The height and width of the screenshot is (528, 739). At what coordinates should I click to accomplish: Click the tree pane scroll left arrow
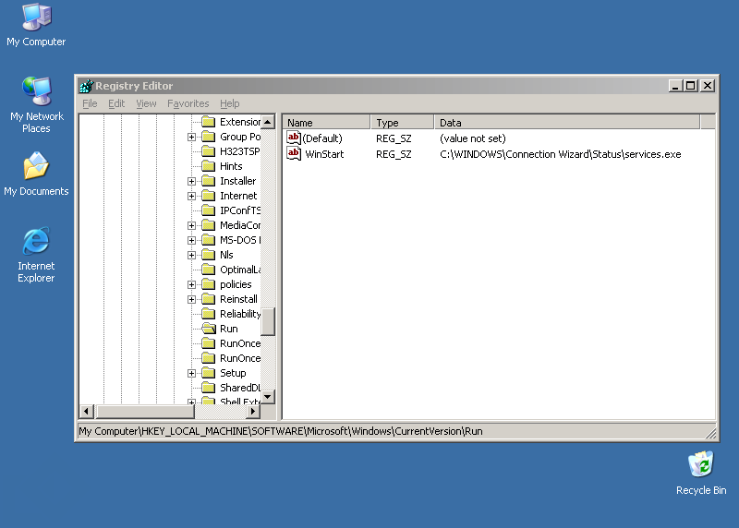click(x=86, y=411)
